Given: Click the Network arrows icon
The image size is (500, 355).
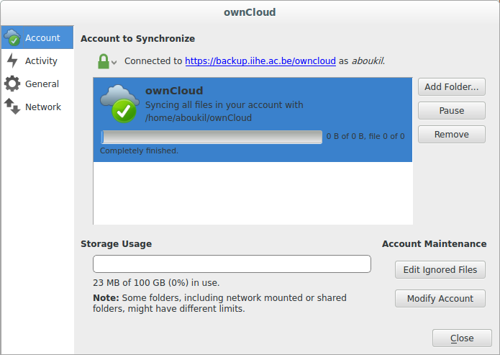Looking at the screenshot, I should 12,107.
